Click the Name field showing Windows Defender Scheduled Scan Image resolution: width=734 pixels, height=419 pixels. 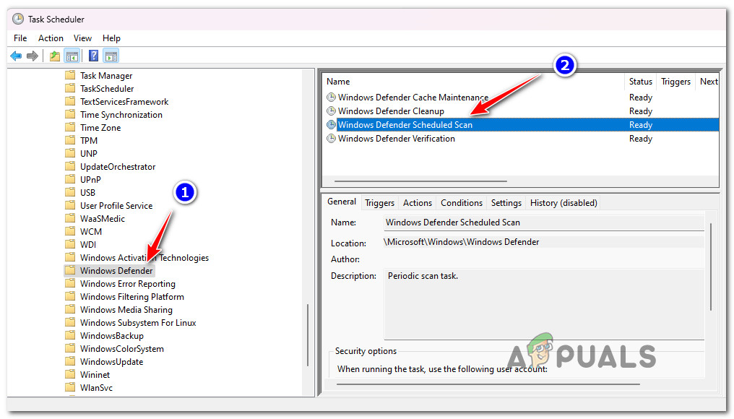click(543, 223)
